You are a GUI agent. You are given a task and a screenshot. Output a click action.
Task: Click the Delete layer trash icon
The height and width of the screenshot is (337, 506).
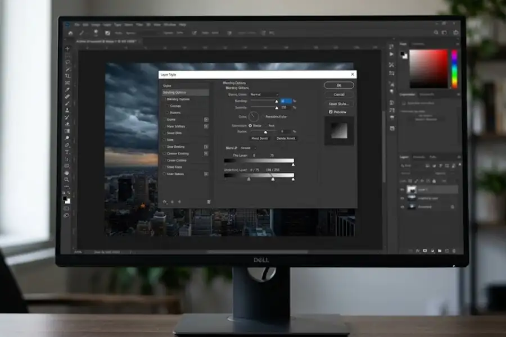pyautogui.click(x=454, y=250)
